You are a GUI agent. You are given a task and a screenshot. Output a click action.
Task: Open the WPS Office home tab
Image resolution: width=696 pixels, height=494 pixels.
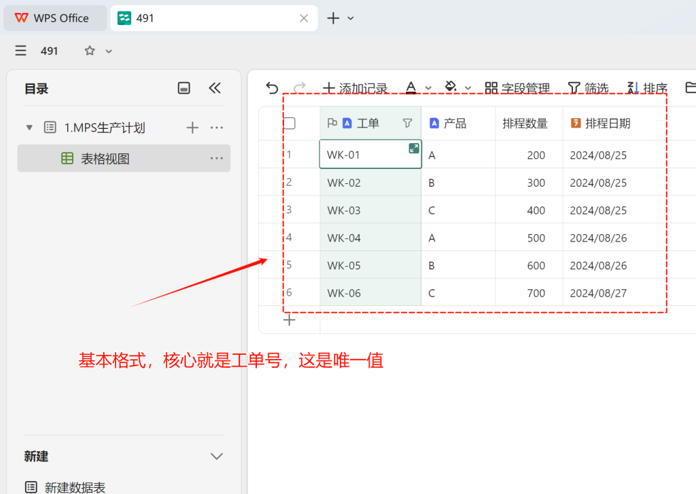pyautogui.click(x=55, y=18)
